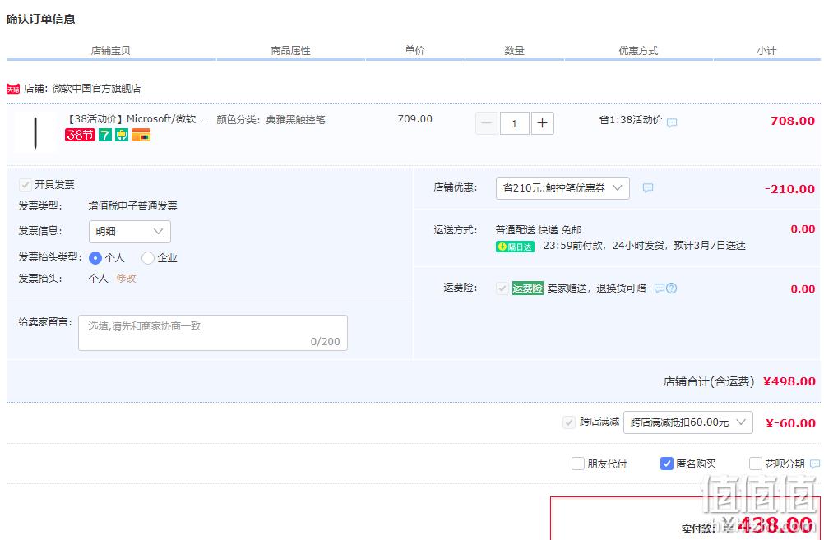Click the green 隔日达 delivery badge

[515, 247]
